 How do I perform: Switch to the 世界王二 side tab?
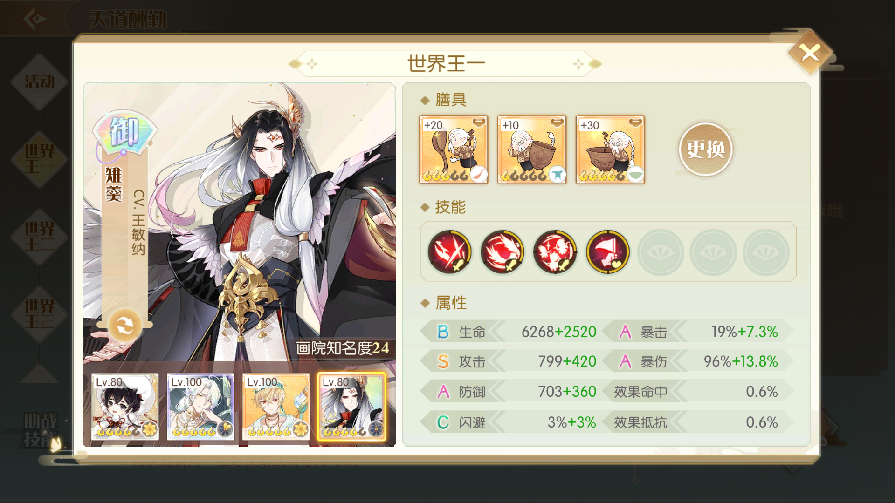pos(40,237)
